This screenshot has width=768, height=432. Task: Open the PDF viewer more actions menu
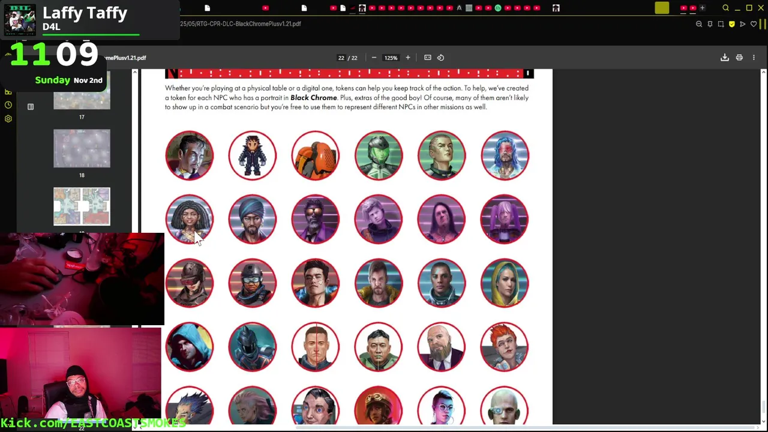coord(754,58)
